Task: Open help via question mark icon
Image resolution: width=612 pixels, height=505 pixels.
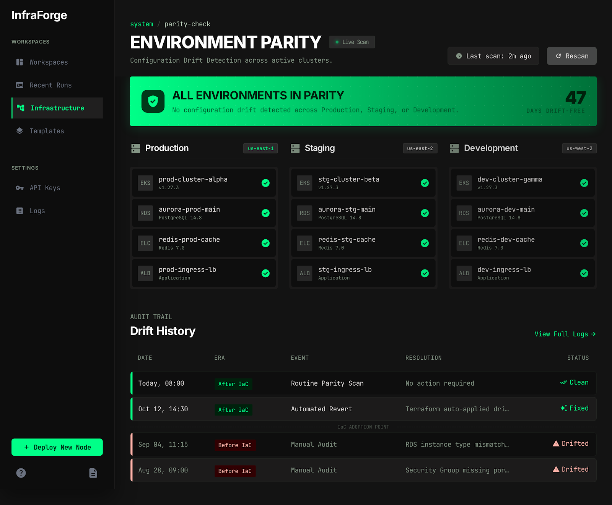Action: click(21, 473)
